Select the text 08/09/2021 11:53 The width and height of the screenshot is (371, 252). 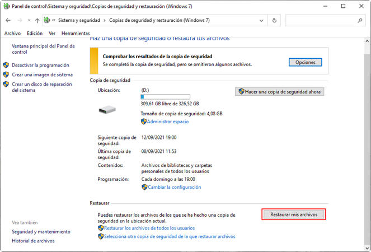(159, 151)
